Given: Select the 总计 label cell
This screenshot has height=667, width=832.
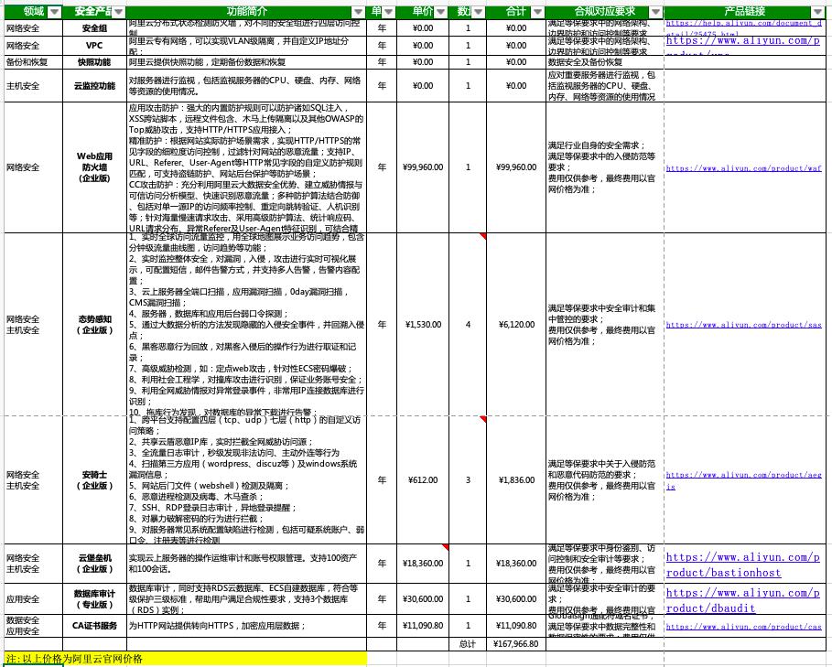Looking at the screenshot, I should (468, 644).
